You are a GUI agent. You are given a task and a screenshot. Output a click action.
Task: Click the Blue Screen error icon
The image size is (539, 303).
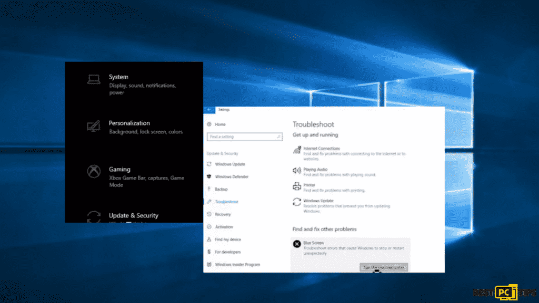click(x=297, y=244)
